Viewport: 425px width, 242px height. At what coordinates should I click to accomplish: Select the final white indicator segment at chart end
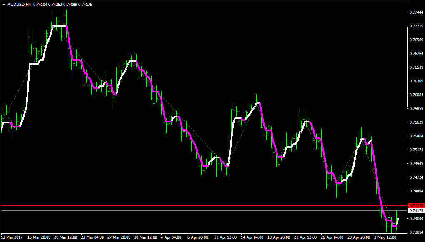397,222
